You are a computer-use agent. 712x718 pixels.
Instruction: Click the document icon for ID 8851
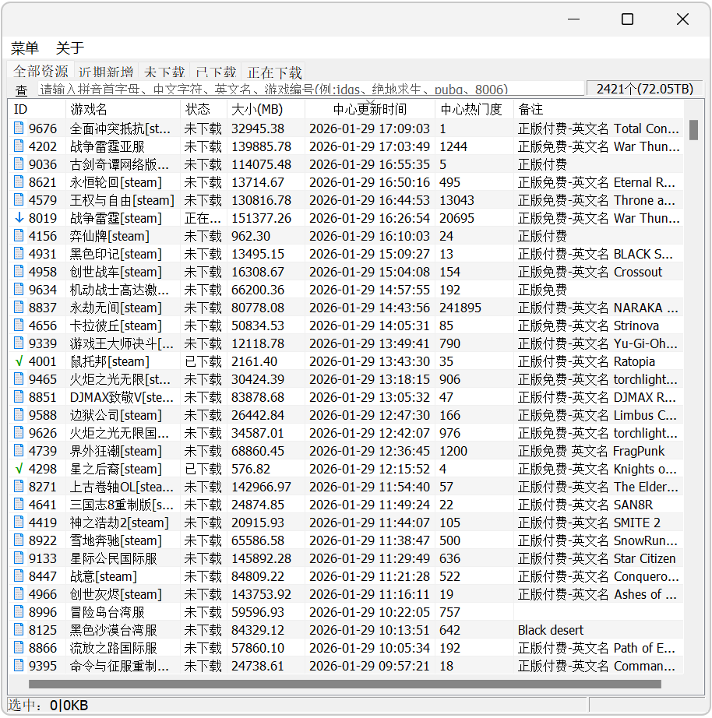19,397
